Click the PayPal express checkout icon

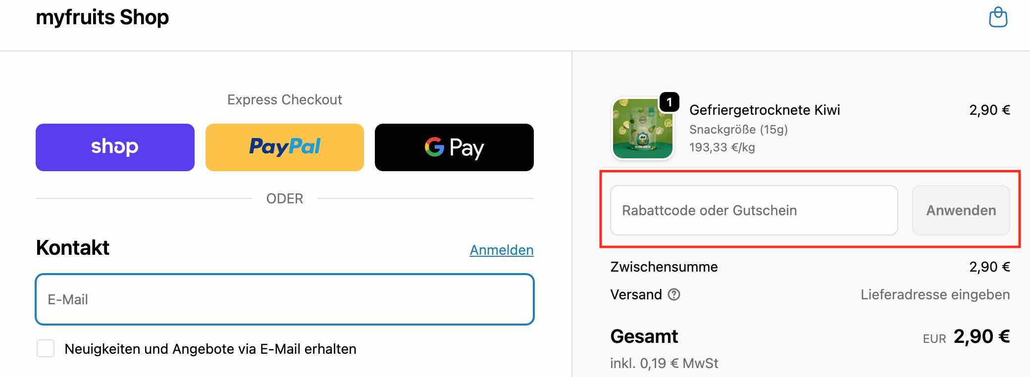[284, 147]
